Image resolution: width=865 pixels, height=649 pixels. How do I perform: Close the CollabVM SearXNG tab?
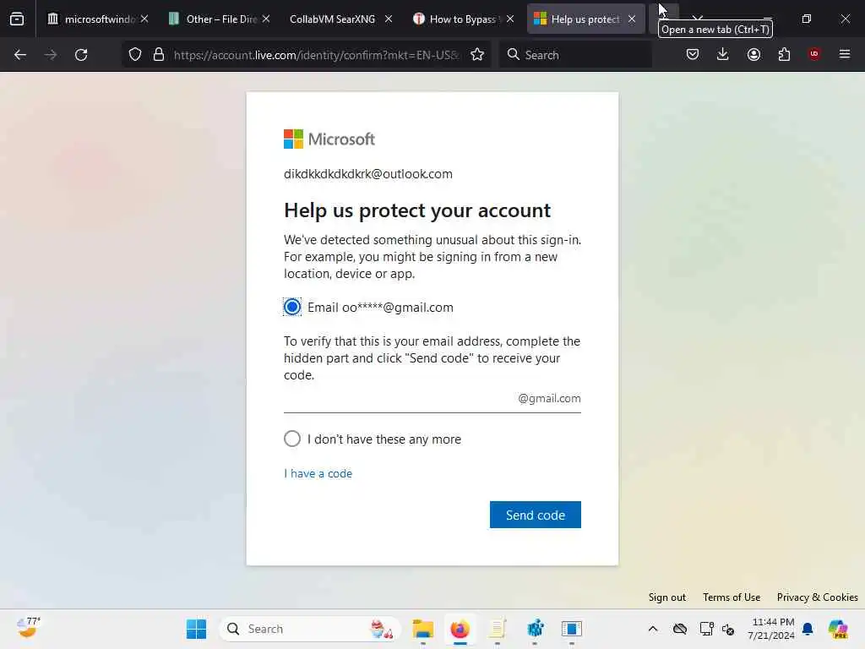(x=389, y=19)
